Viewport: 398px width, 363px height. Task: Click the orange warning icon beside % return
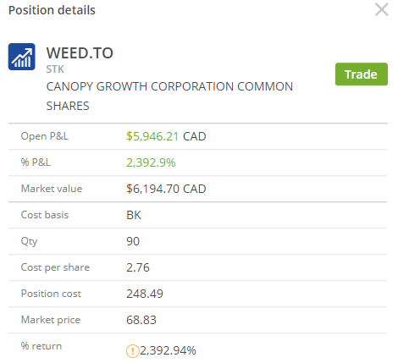click(x=132, y=351)
